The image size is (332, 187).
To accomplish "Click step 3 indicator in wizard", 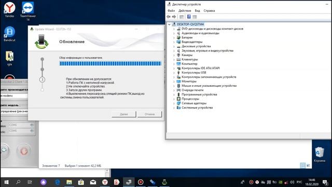I will coord(42,79).
